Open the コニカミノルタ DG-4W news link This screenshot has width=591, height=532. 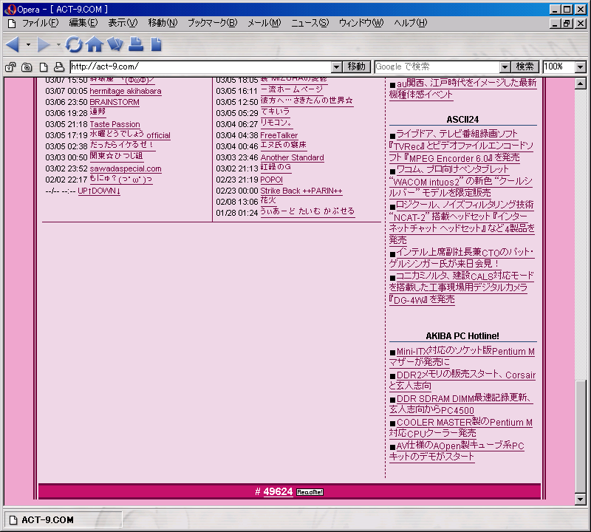pos(462,287)
